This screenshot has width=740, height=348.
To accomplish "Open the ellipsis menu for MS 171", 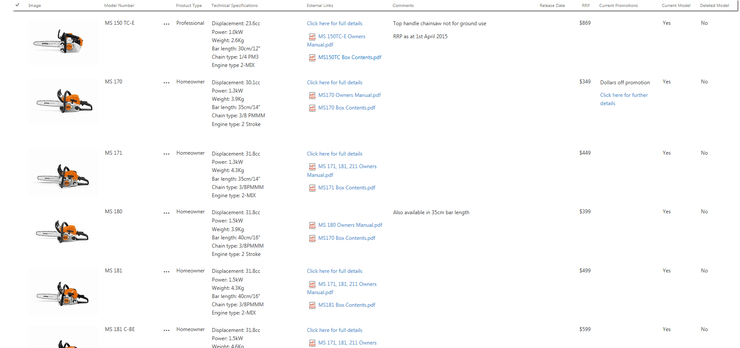I will click(166, 154).
